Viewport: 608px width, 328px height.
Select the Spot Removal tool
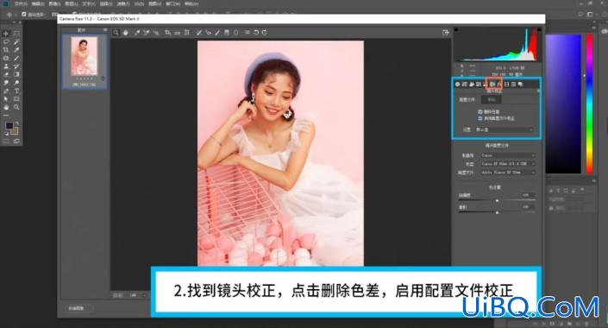[x=198, y=33]
